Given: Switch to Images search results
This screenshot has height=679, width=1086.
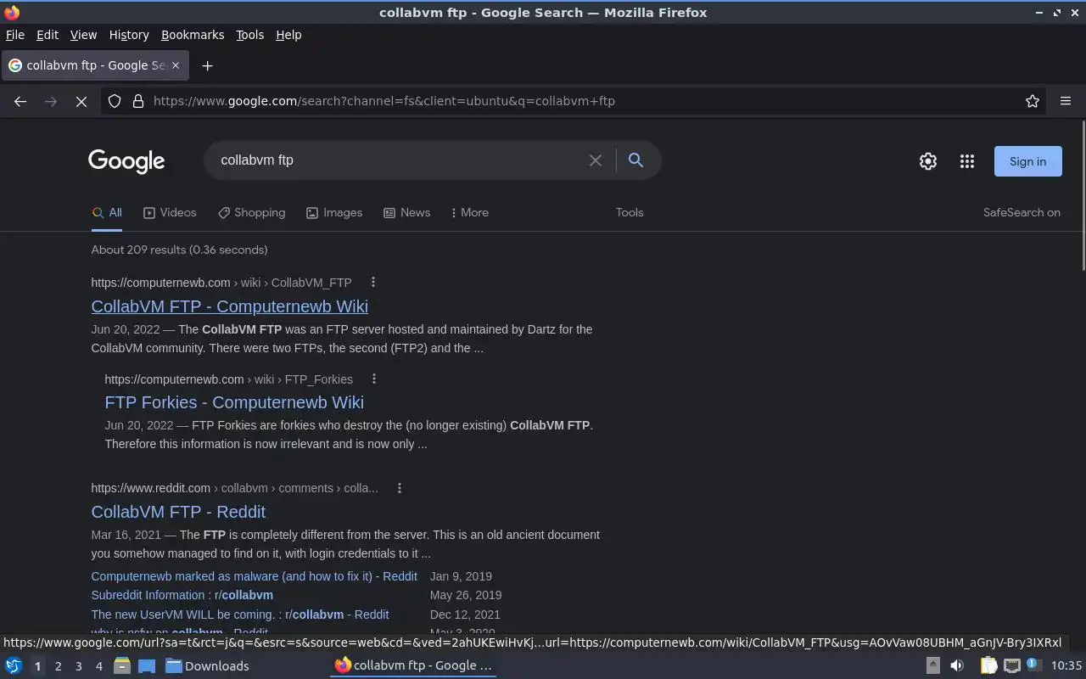Looking at the screenshot, I should tap(334, 213).
